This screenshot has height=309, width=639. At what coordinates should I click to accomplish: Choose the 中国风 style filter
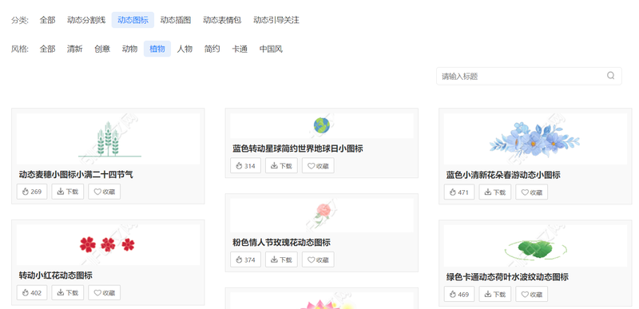[x=271, y=49]
